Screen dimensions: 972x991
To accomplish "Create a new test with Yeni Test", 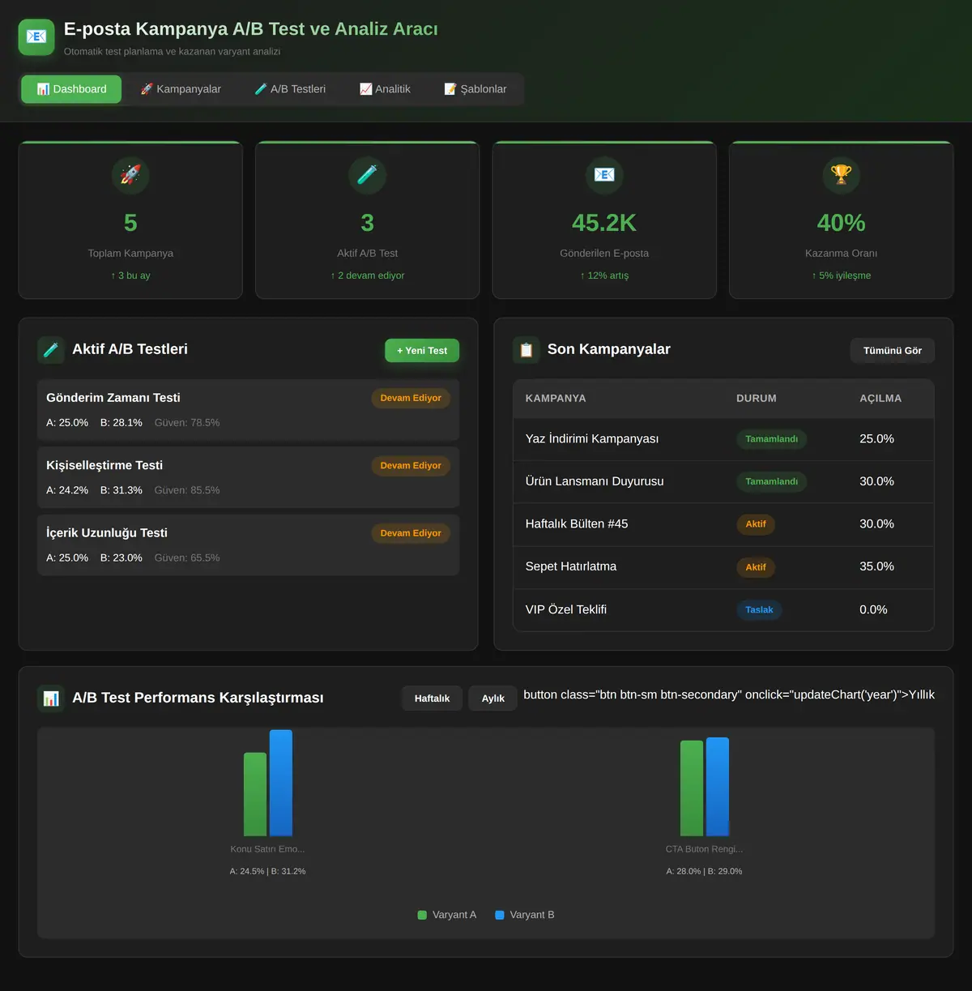I will (x=422, y=351).
